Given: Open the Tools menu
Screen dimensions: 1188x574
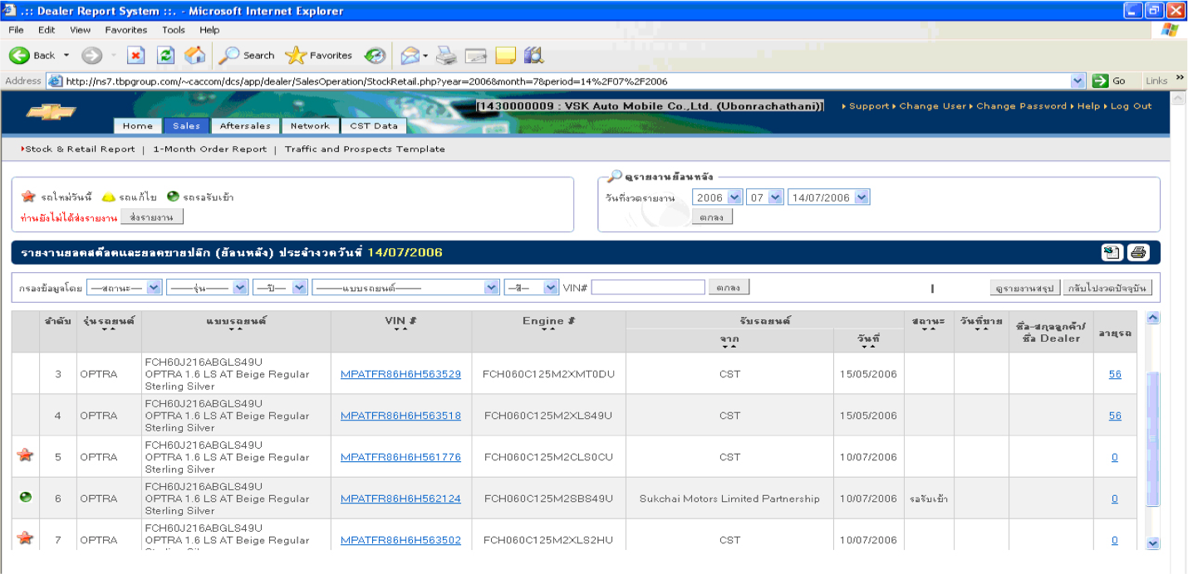Looking at the screenshot, I should 174,30.
